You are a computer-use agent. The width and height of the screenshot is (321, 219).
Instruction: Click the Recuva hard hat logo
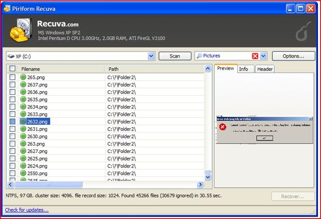click(x=21, y=30)
